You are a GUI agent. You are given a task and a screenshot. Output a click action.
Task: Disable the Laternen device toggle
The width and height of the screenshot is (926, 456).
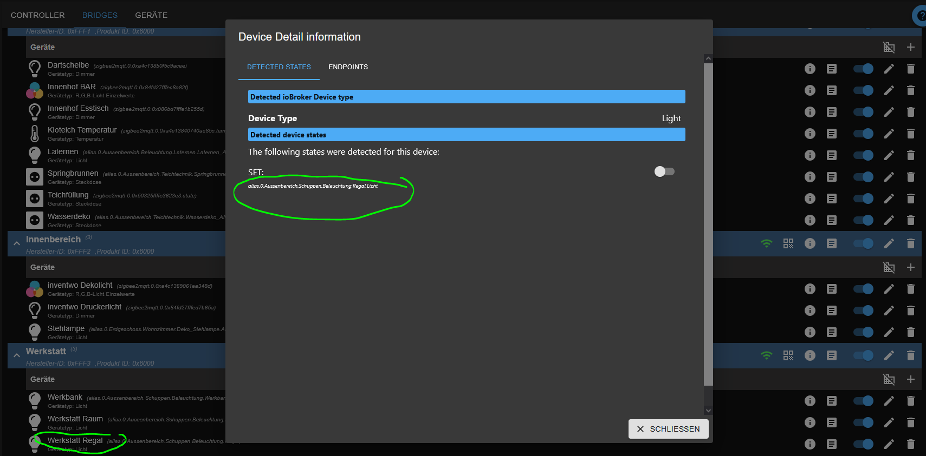click(x=863, y=155)
